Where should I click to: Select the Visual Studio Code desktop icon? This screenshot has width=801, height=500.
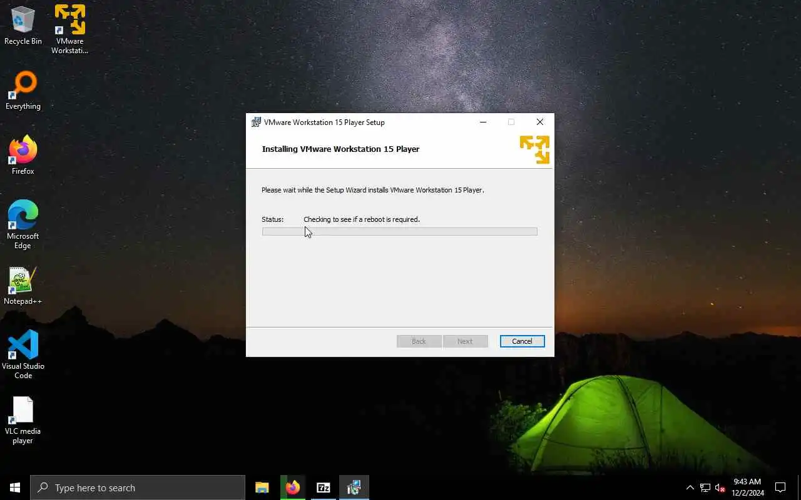click(23, 354)
